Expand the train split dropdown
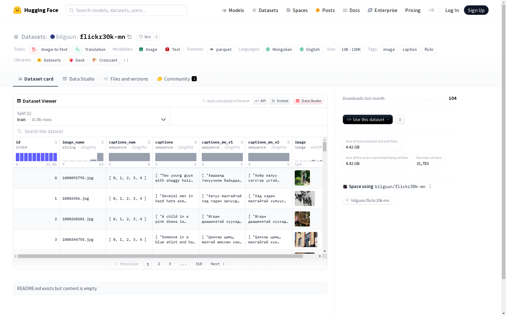Image resolution: width=506 pixels, height=316 pixels. [x=92, y=116]
